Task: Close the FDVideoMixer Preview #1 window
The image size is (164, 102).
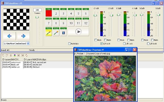Action: point(134,50)
